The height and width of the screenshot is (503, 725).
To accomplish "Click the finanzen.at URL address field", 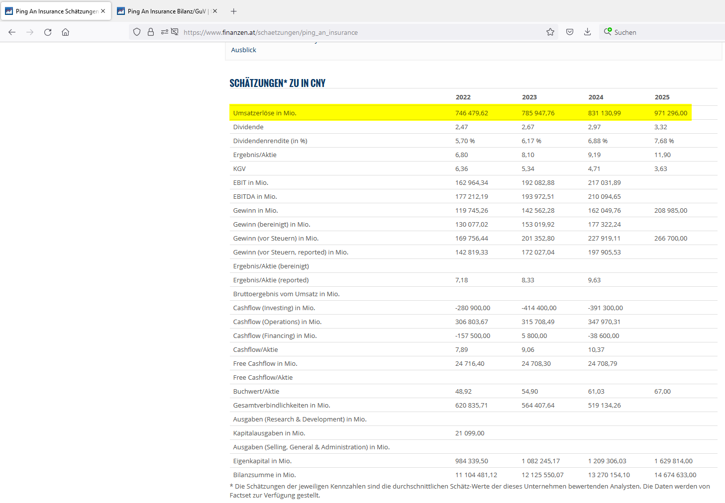I will click(348, 32).
